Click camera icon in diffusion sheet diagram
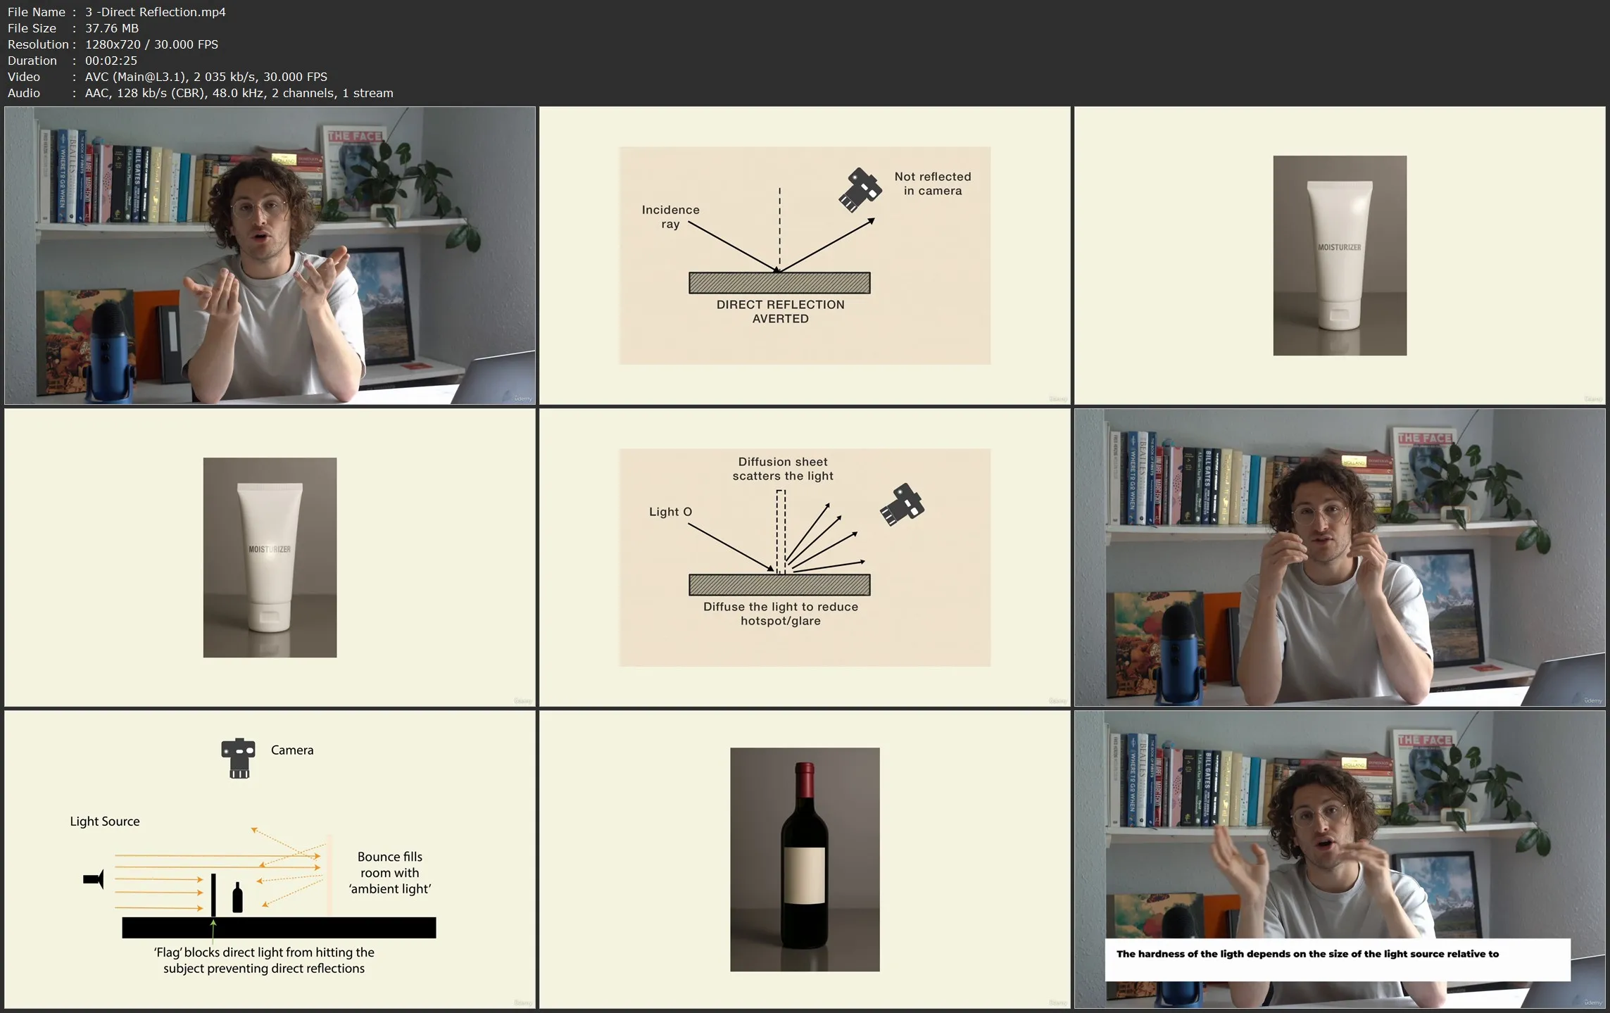Image resolution: width=1610 pixels, height=1013 pixels. pos(902,504)
